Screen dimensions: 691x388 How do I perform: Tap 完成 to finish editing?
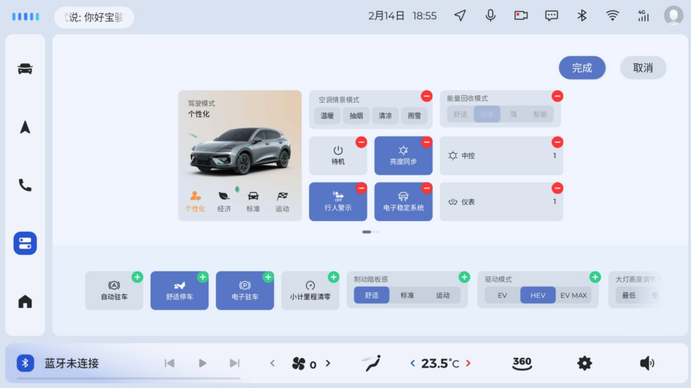pos(582,68)
